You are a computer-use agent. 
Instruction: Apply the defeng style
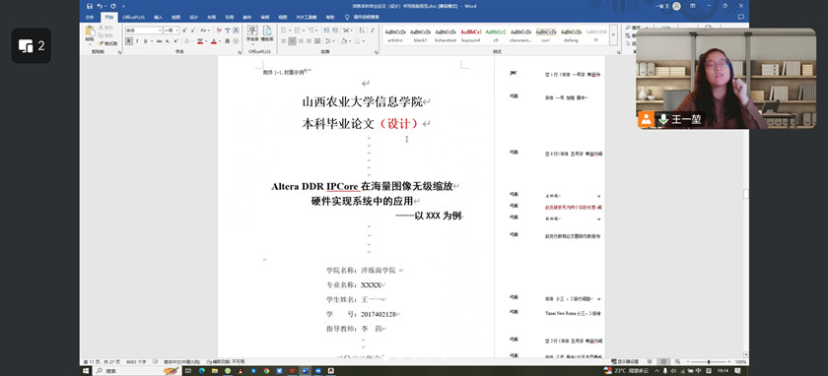(571, 35)
